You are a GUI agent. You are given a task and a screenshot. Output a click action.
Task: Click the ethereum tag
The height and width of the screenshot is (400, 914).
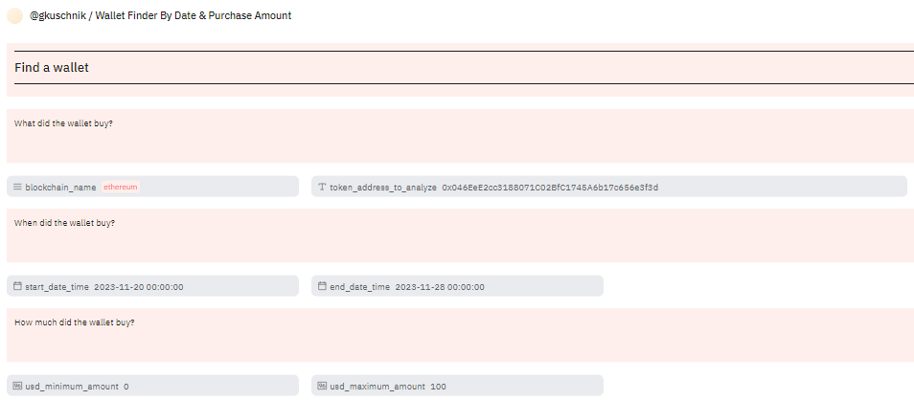point(121,187)
